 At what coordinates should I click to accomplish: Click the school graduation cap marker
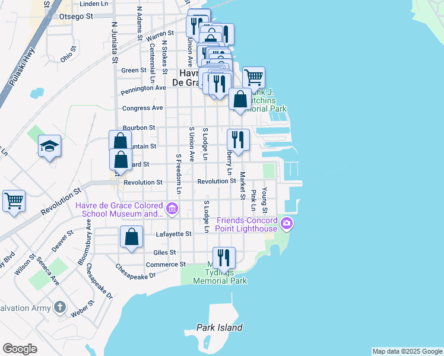pos(49,145)
